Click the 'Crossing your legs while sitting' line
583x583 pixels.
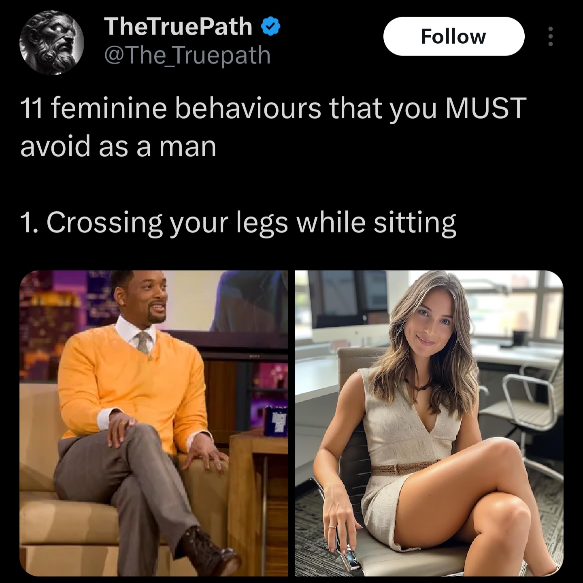(238, 223)
